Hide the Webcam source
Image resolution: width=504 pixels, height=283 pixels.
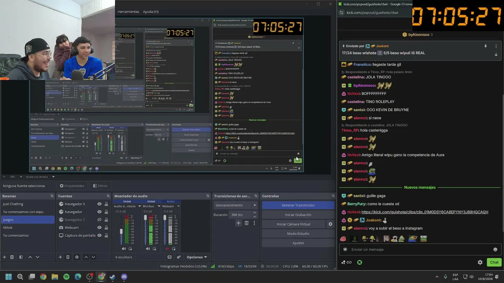pos(100,228)
